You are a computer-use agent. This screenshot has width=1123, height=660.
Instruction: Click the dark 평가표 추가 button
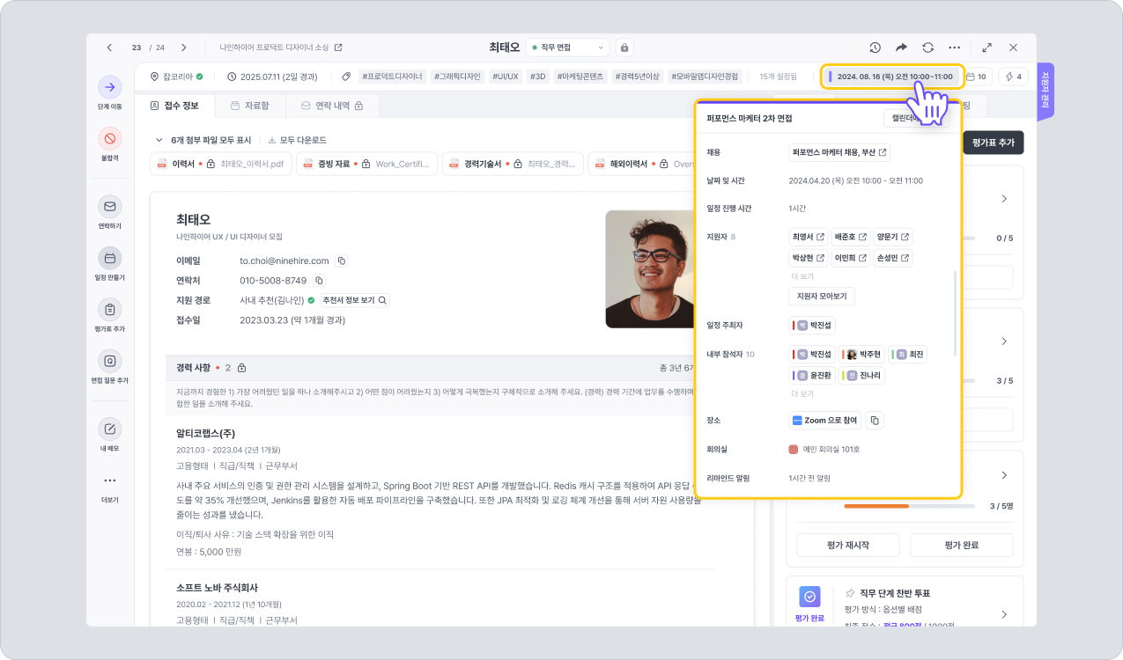[993, 142]
